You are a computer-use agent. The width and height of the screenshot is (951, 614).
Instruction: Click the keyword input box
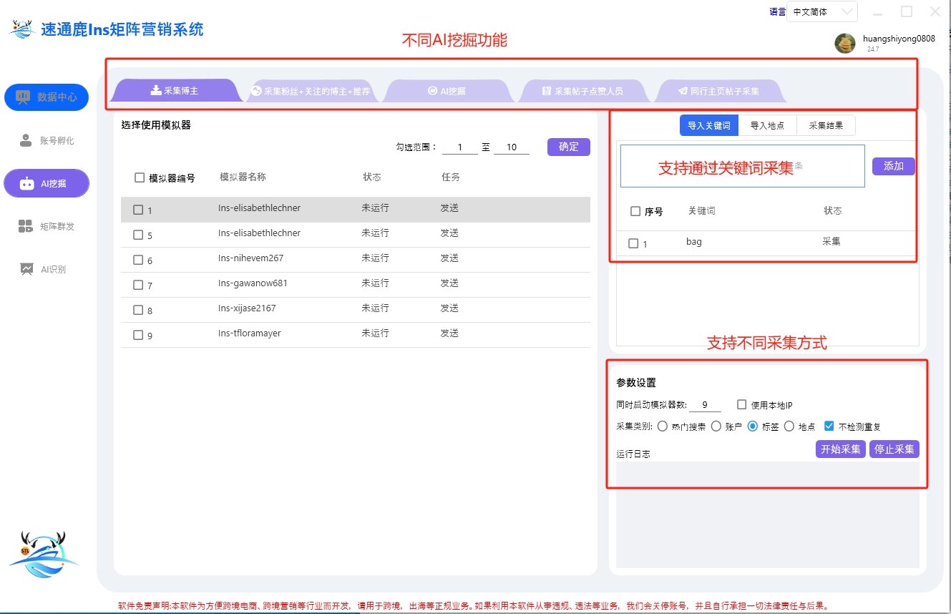(743, 166)
